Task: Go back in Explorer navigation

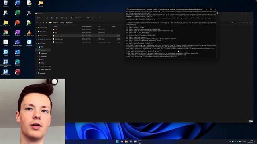Action: click(x=37, y=23)
